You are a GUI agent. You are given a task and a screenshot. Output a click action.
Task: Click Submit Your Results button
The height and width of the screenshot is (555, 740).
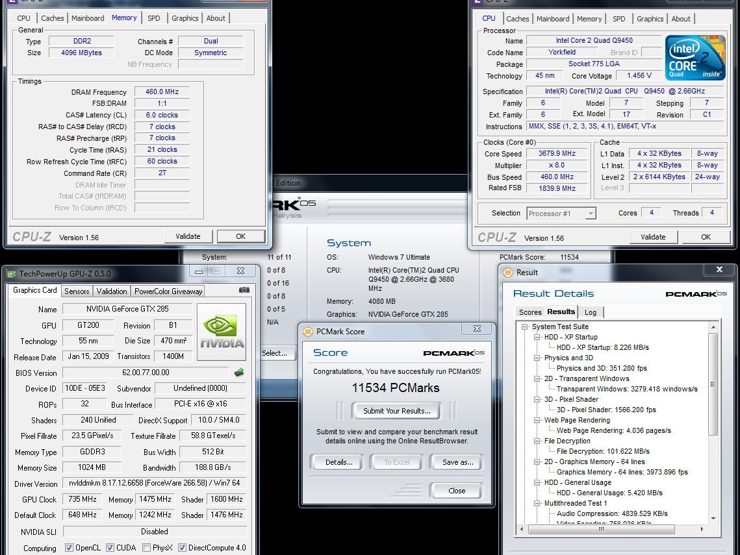click(397, 411)
